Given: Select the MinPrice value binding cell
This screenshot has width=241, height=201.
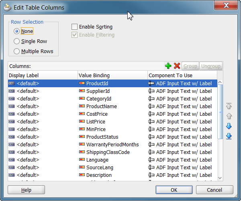Looking at the screenshot, I should [x=112, y=129].
